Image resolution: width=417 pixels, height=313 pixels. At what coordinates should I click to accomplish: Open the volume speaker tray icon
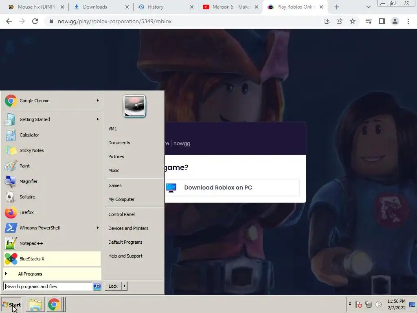coord(378,304)
